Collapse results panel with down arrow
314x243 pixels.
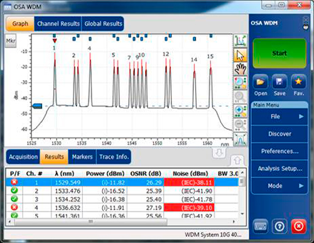219,153
